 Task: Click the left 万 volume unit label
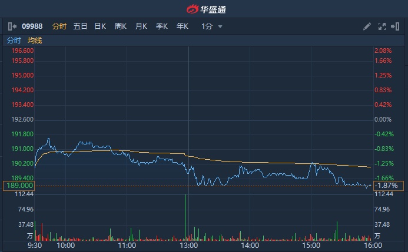pos(30,236)
